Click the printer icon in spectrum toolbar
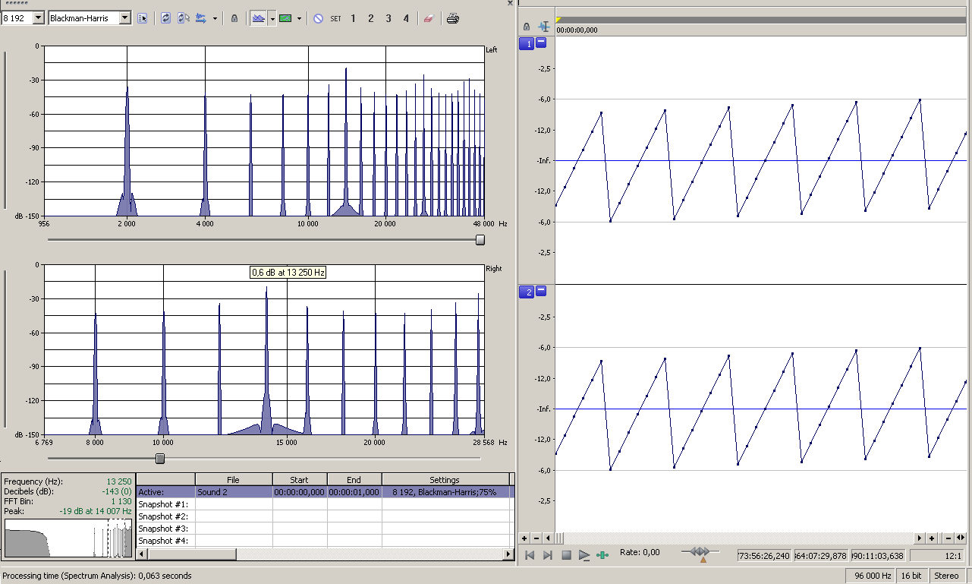This screenshot has height=584, width=972. [x=452, y=18]
